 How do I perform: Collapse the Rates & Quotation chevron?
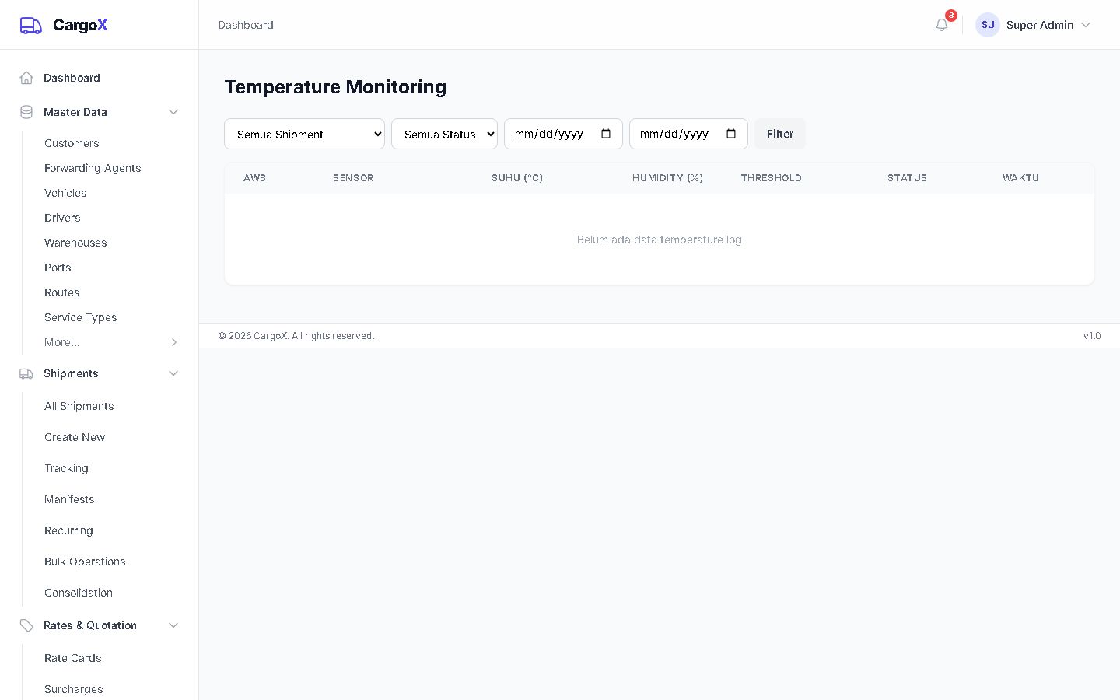(x=173, y=625)
